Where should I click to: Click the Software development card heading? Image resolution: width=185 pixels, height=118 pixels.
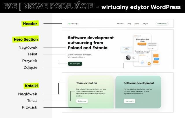pos(138,83)
